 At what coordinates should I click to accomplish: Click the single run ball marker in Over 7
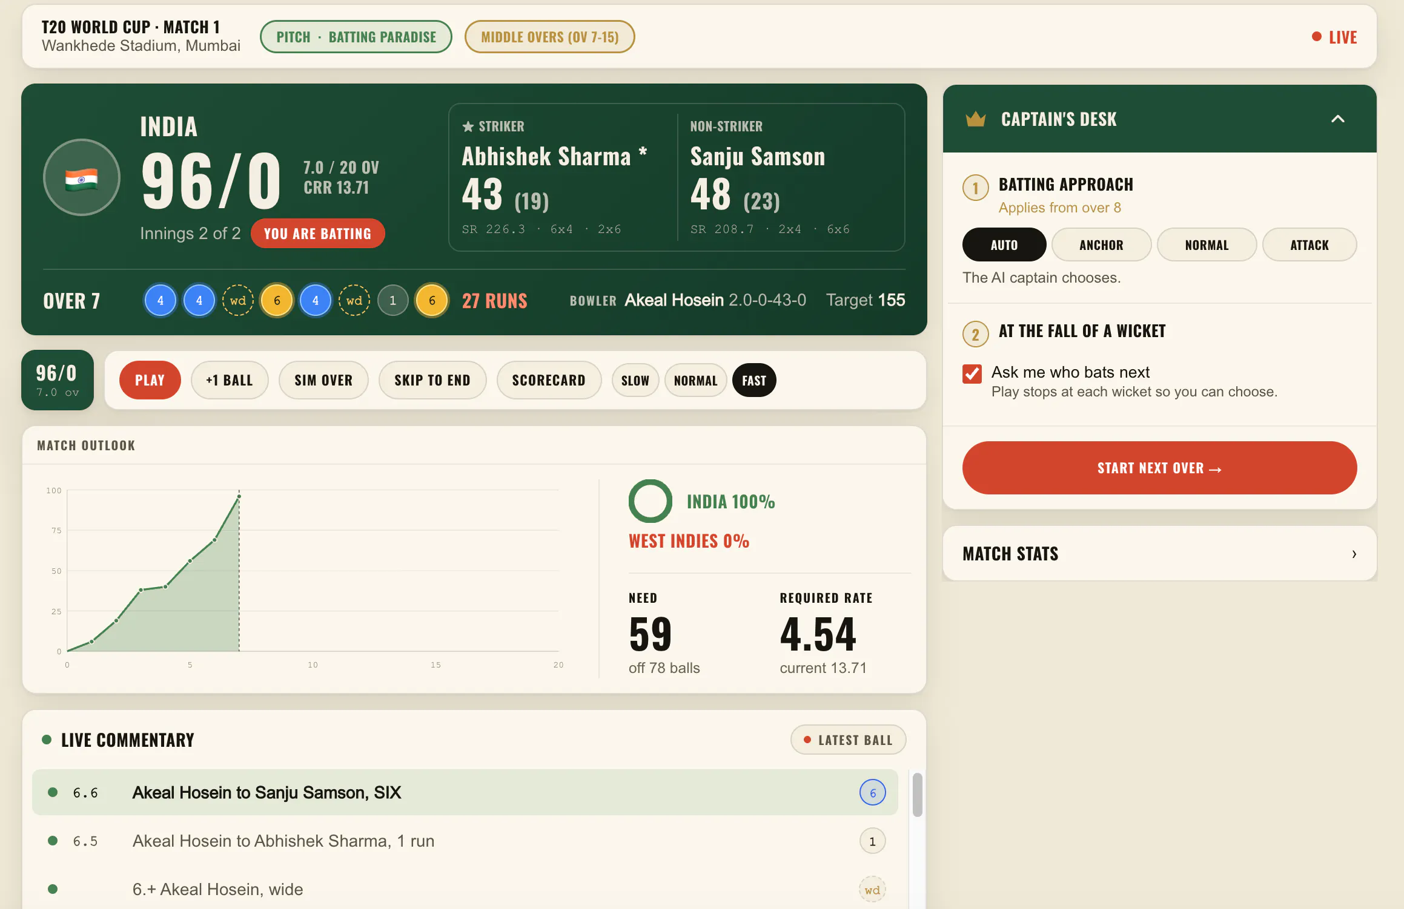(393, 300)
